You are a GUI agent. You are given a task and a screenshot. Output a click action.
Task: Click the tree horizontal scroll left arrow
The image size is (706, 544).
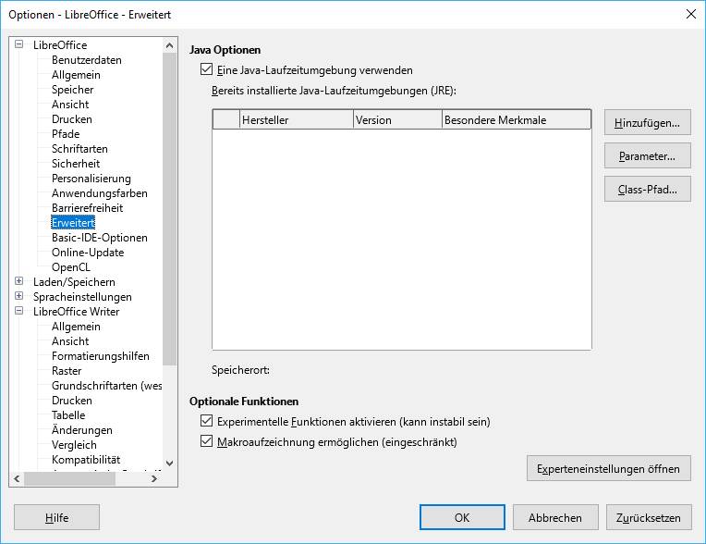tap(17, 478)
